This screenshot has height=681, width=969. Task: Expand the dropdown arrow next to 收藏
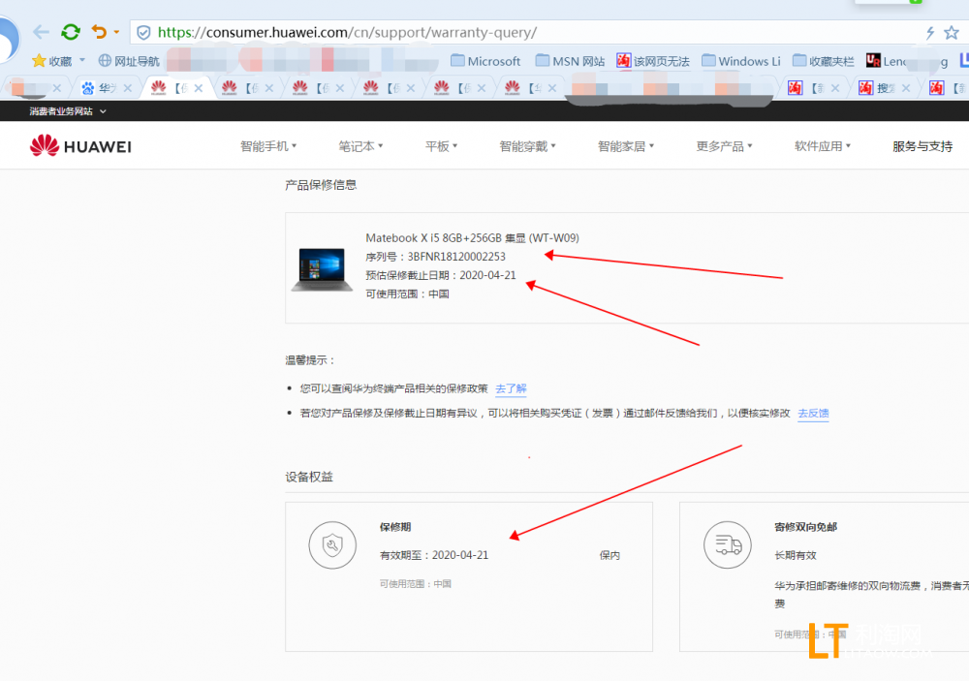82,61
